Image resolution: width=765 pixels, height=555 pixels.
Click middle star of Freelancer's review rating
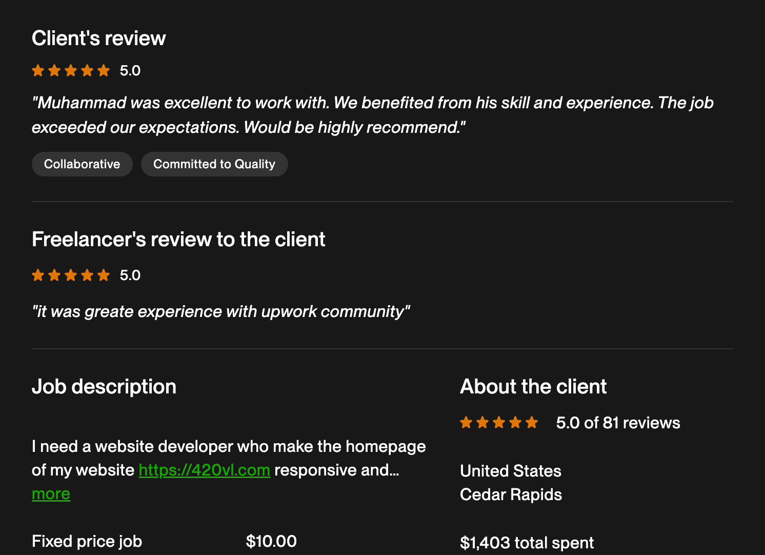point(71,275)
